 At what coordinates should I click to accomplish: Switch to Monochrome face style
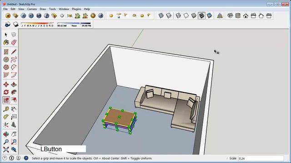pyautogui.click(x=209, y=15)
